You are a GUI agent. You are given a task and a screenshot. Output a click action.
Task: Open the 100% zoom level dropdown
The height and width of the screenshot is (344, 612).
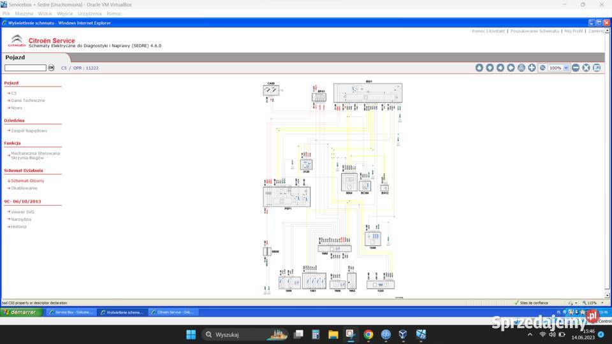click(566, 68)
